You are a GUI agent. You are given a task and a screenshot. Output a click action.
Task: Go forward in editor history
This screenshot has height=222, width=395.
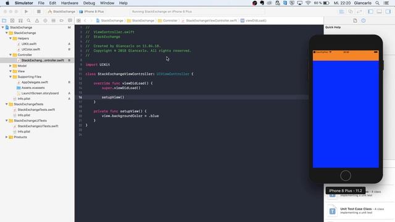pos(91,20)
